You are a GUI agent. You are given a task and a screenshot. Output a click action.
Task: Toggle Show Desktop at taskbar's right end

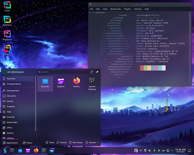pyautogui.click(x=190, y=150)
